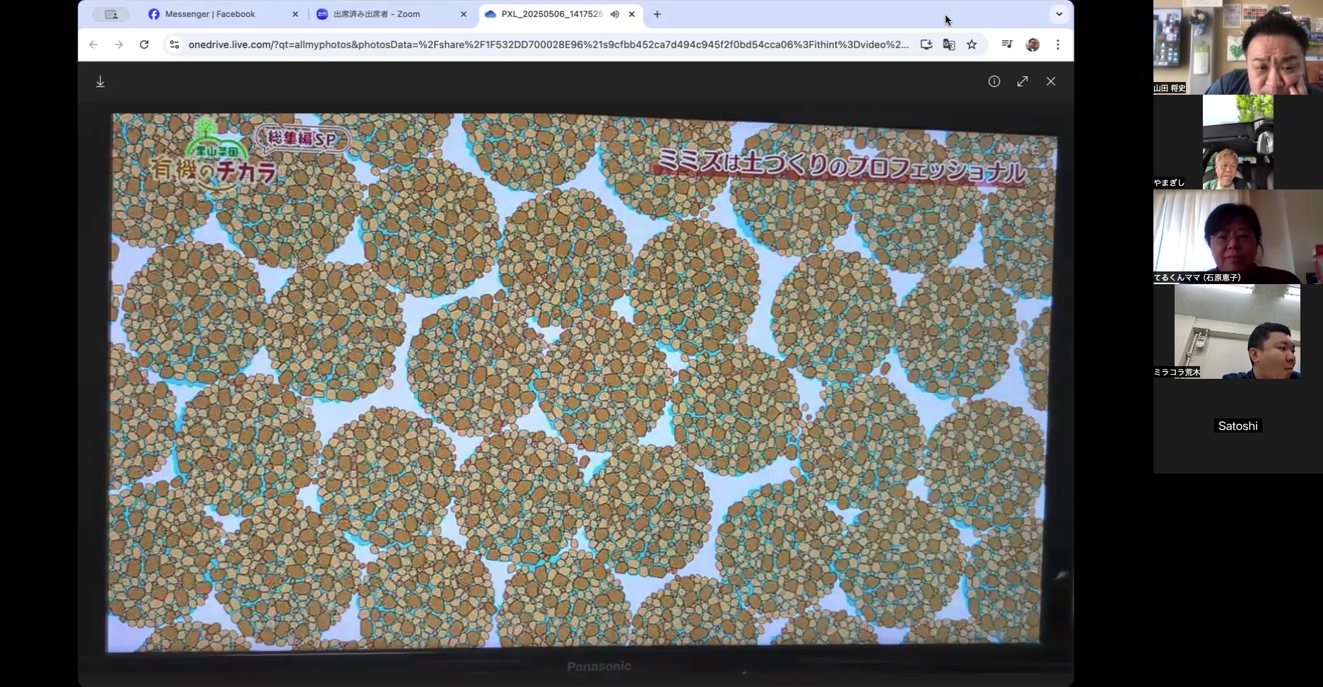Close the OneDrive media viewer
1323x687 pixels.
(1051, 81)
